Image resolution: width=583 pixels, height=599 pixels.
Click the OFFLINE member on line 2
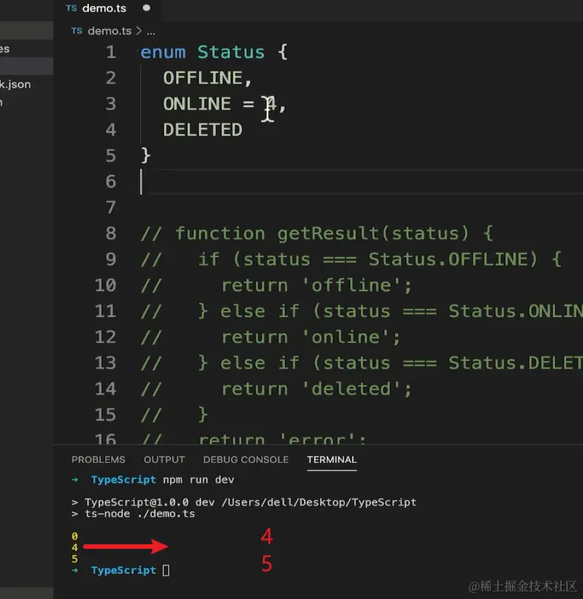[x=202, y=78]
